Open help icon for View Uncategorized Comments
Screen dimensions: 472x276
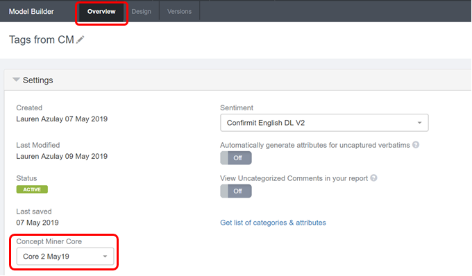[x=373, y=178]
